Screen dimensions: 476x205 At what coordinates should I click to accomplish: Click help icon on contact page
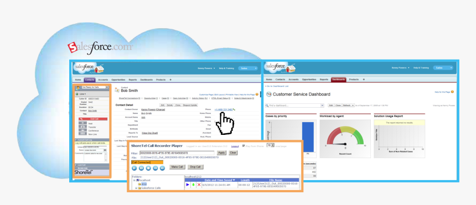257,94
